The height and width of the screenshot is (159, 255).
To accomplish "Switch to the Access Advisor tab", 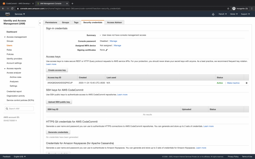I will pos(115,22).
